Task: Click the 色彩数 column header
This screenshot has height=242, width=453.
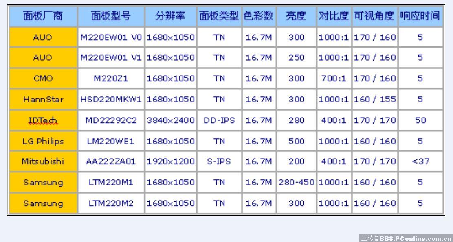Action: (x=259, y=16)
